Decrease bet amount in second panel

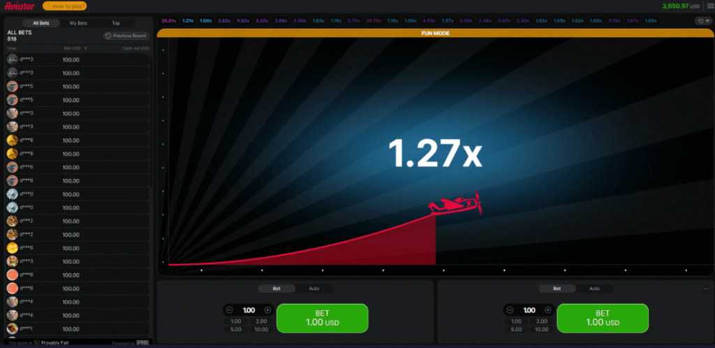510,310
